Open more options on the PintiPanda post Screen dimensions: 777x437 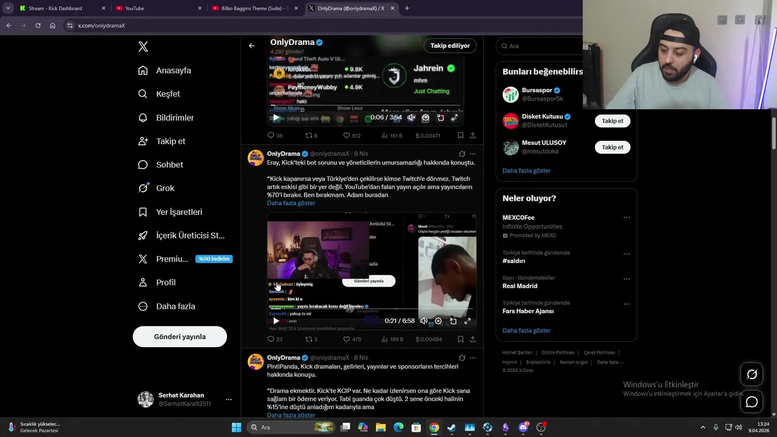(x=473, y=358)
